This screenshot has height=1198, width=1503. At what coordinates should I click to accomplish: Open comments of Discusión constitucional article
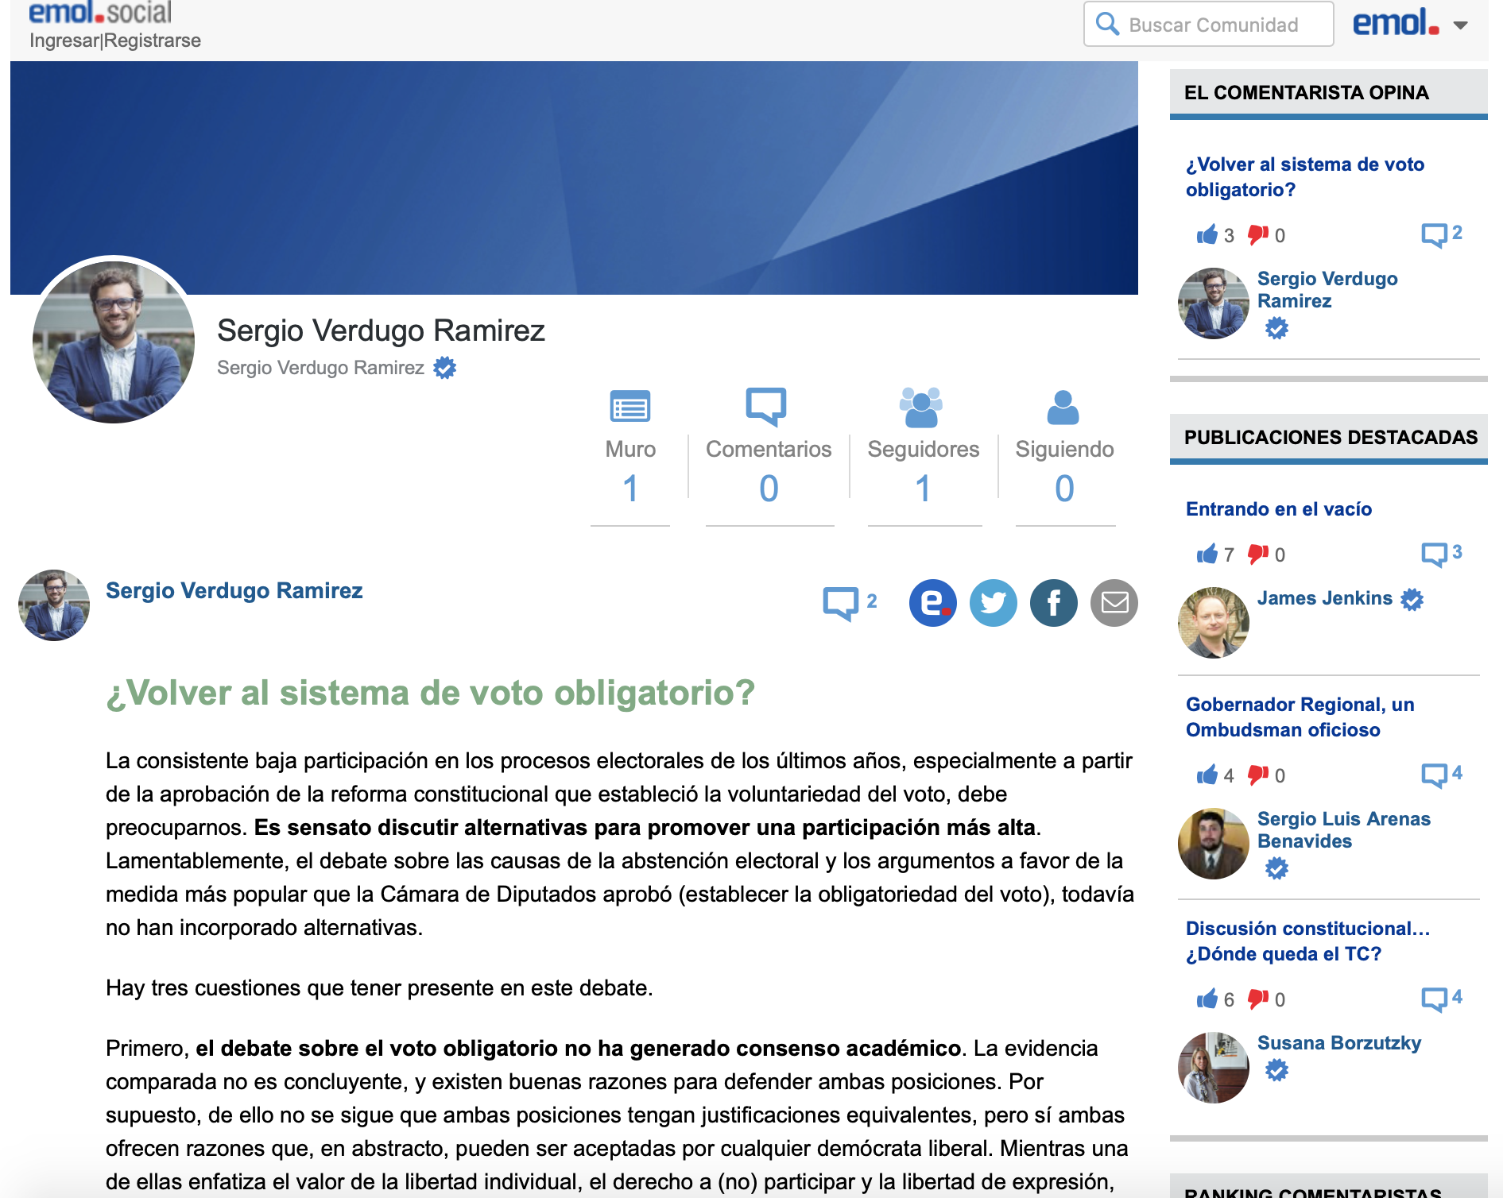coord(1435,999)
